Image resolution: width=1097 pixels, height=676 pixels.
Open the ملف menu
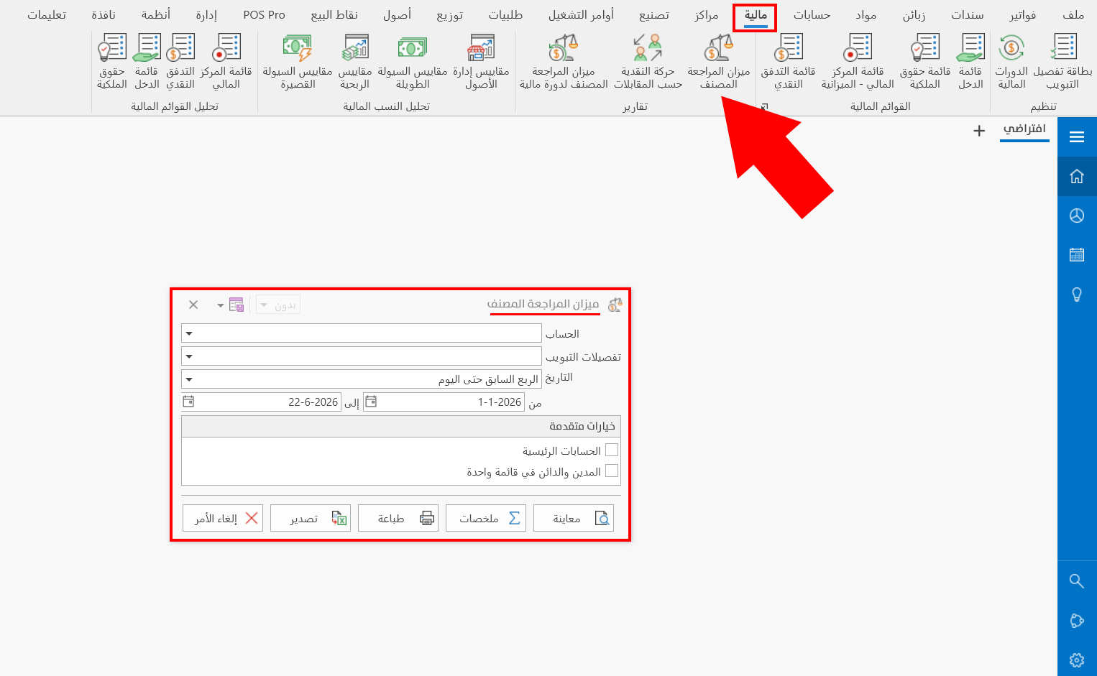point(1073,15)
